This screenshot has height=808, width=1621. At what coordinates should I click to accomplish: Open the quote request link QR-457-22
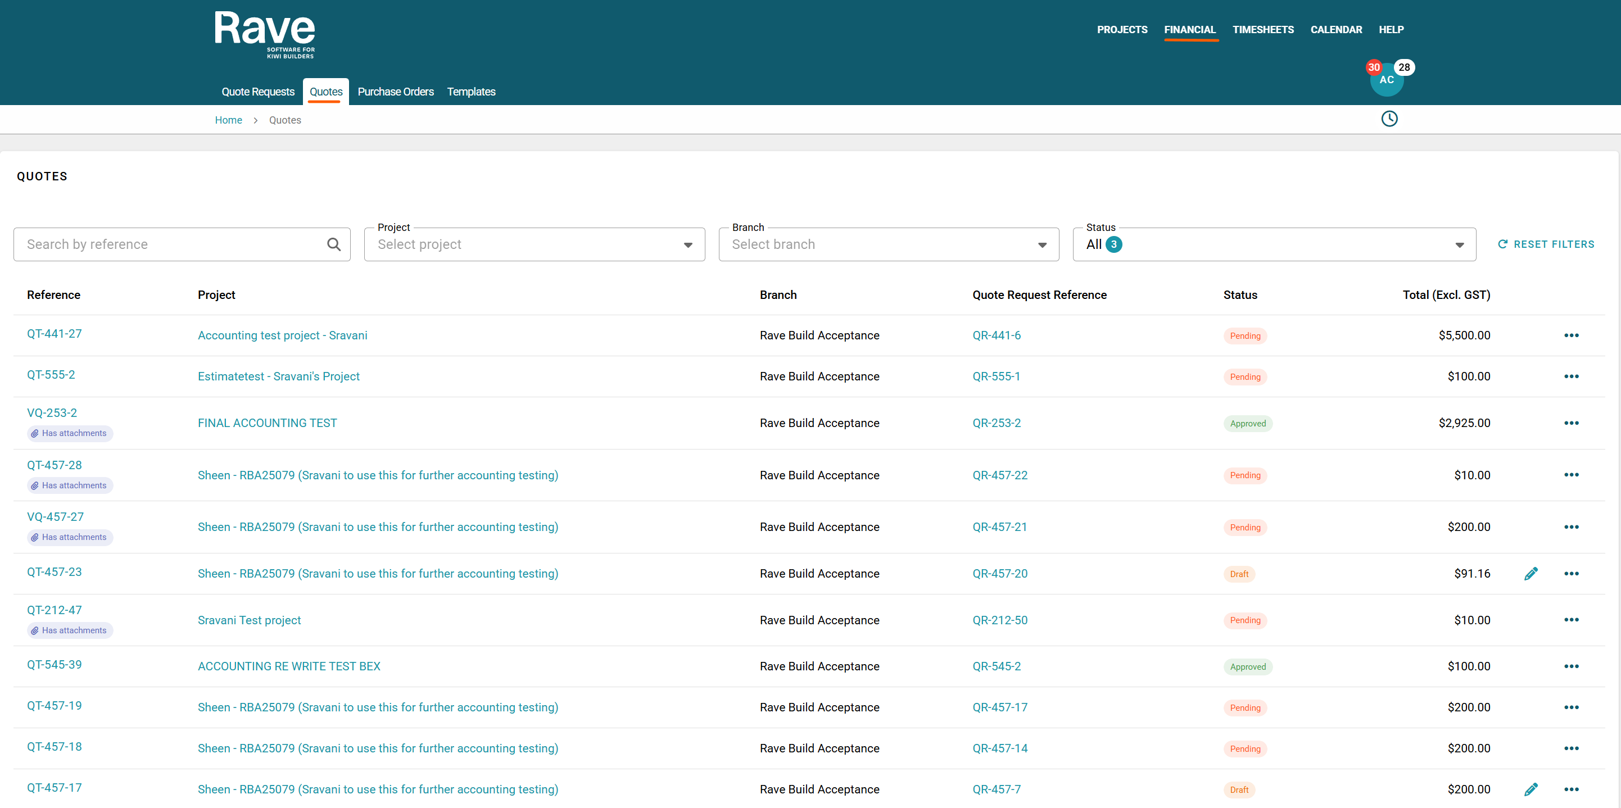click(x=999, y=475)
